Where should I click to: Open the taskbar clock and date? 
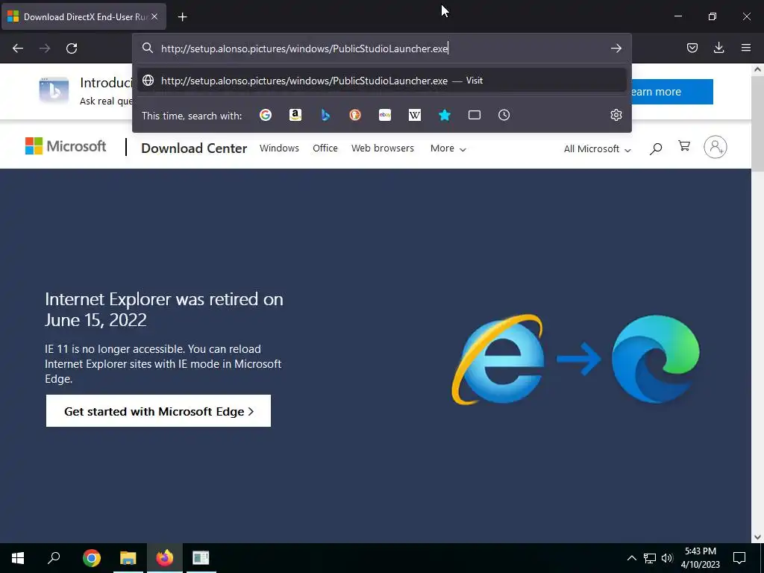coord(701,558)
